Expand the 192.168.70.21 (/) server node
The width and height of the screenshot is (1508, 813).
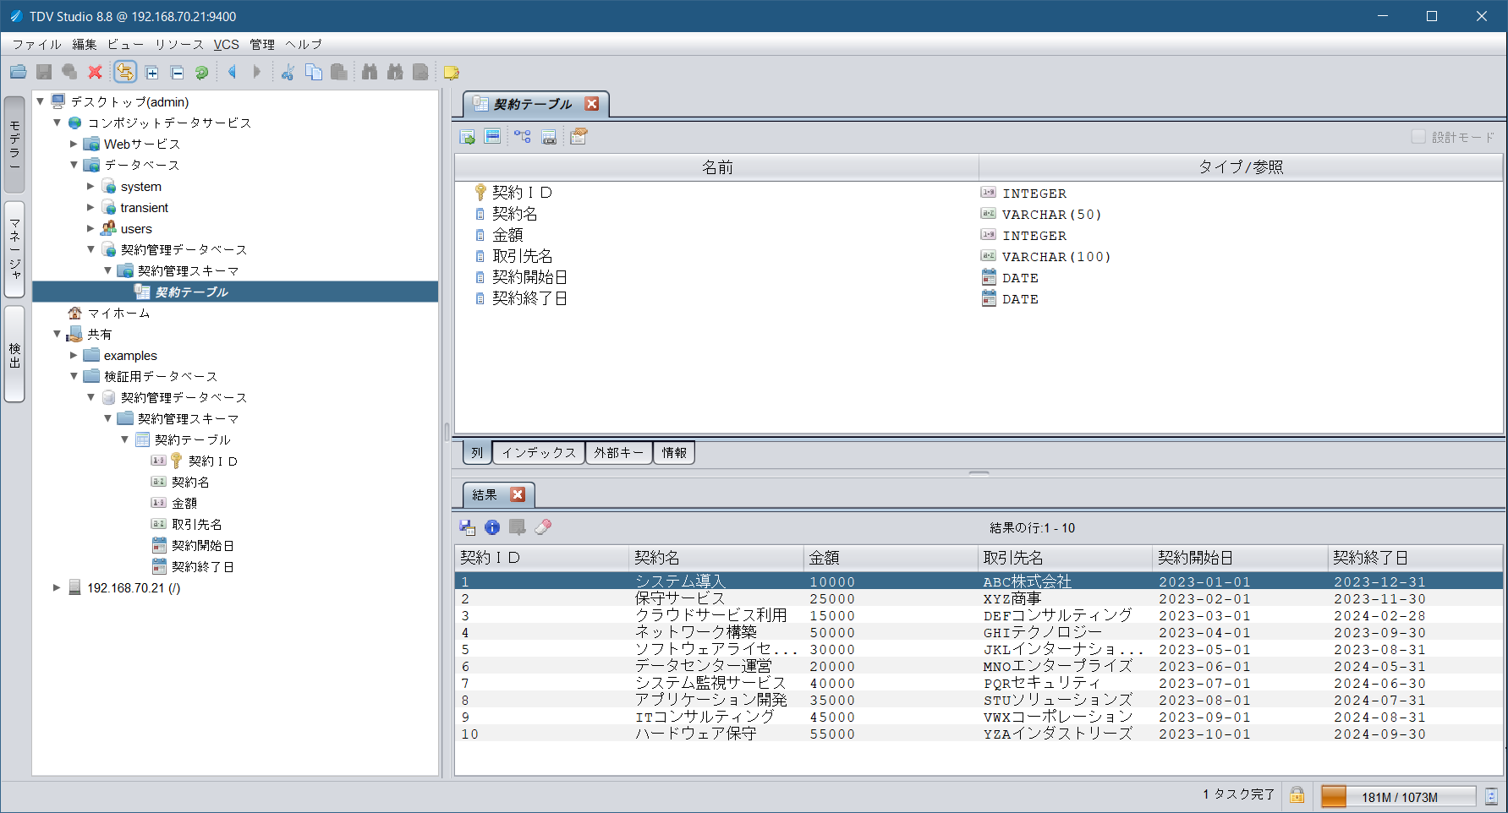[57, 587]
